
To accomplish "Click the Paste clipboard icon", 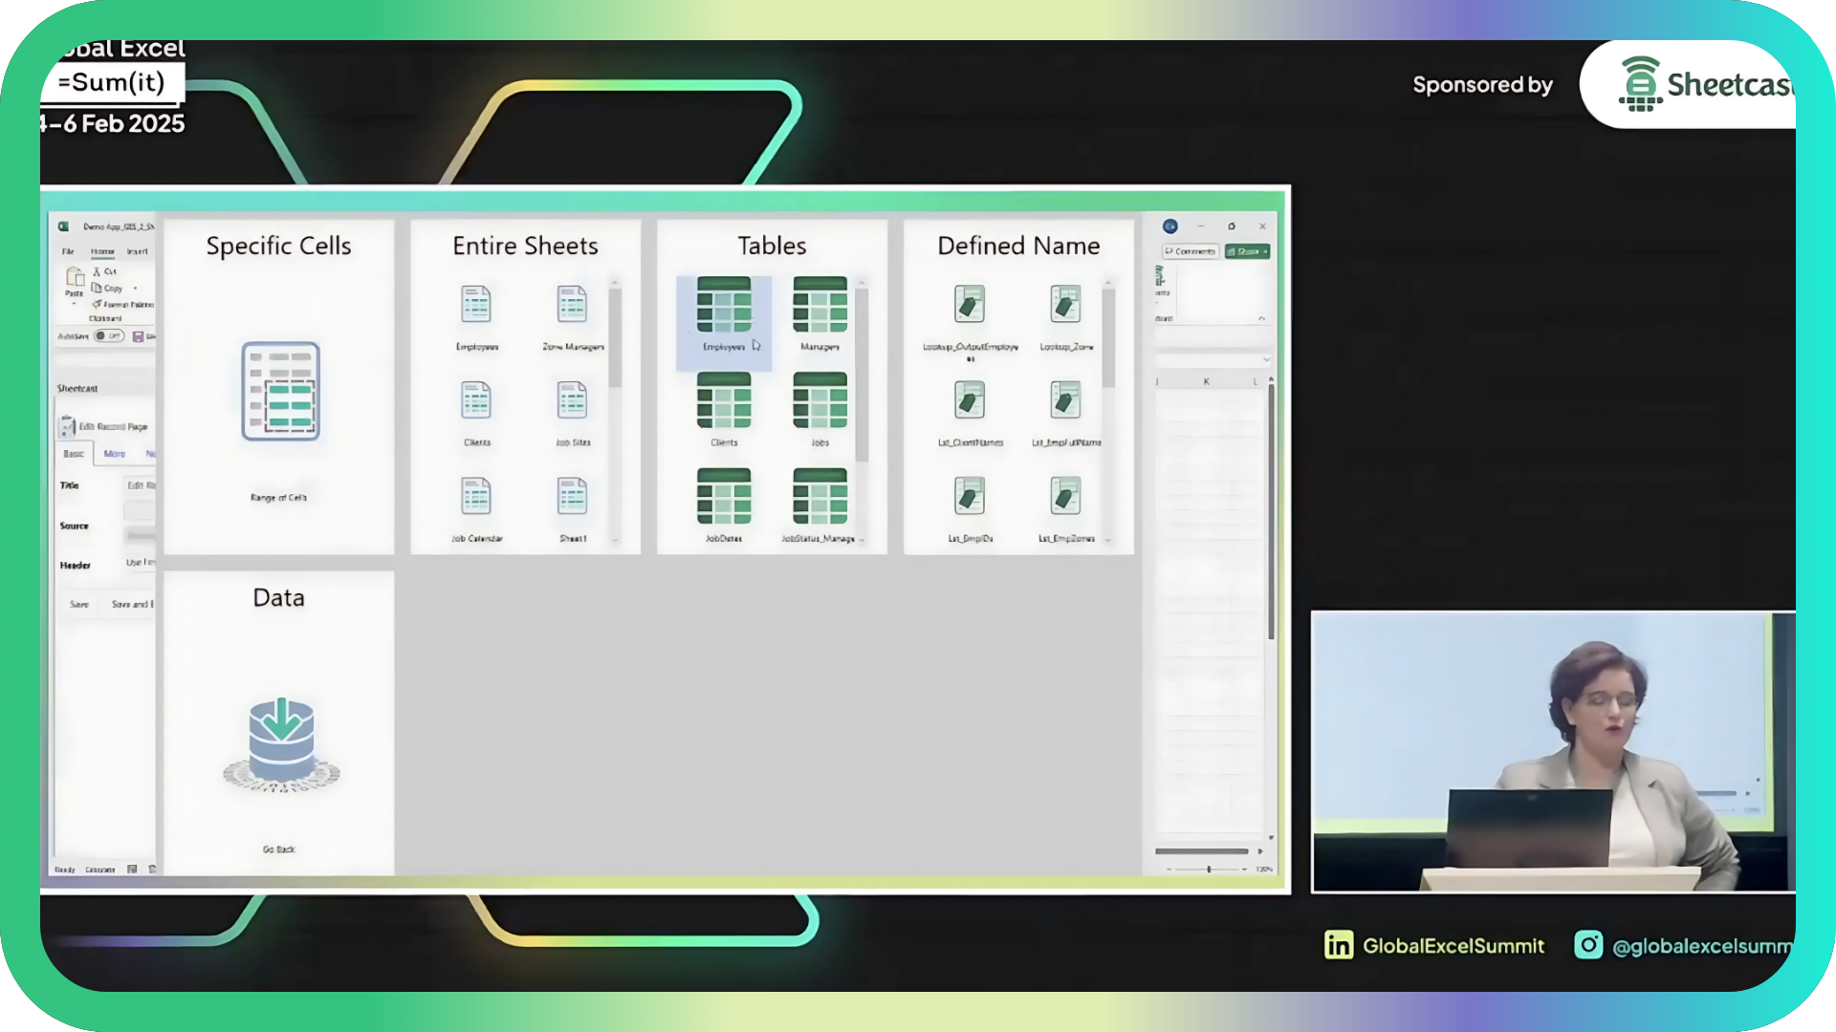I will tap(75, 278).
